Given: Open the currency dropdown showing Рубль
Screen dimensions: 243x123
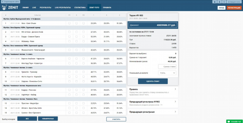Looking at the screenshot, I should click(167, 73).
